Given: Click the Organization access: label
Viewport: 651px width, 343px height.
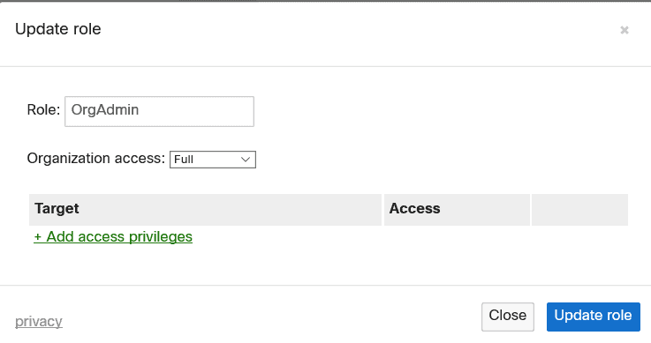Looking at the screenshot, I should click(96, 158).
